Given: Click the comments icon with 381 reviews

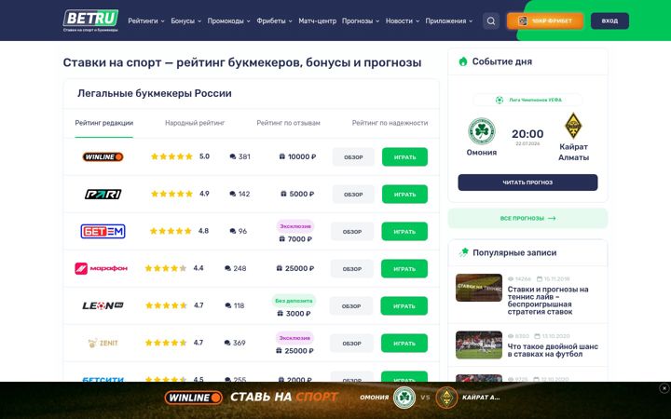Looking at the screenshot, I should pos(233,157).
